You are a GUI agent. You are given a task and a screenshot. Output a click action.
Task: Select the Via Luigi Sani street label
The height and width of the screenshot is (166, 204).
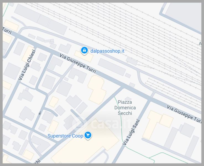[131, 132]
